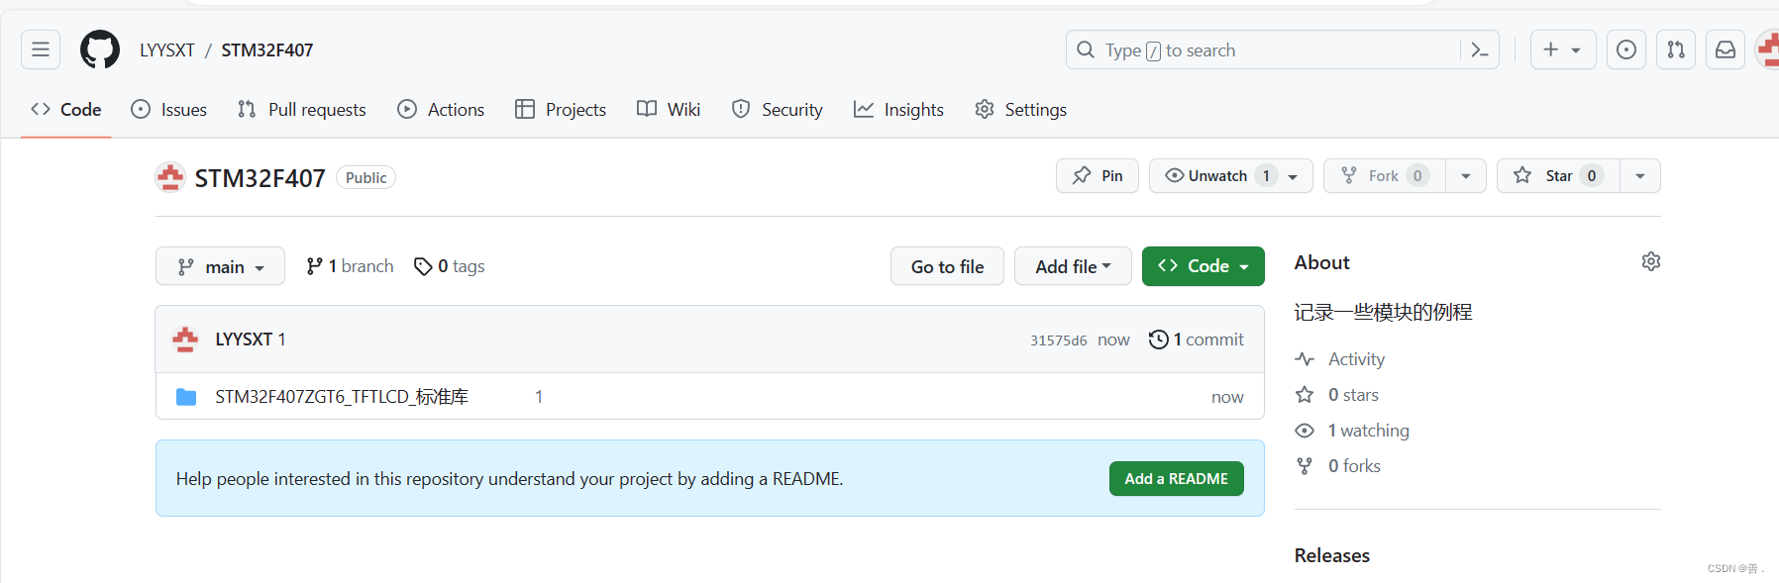This screenshot has height=583, width=1779.
Task: Open the main branch selector dropdown
Action: click(220, 266)
